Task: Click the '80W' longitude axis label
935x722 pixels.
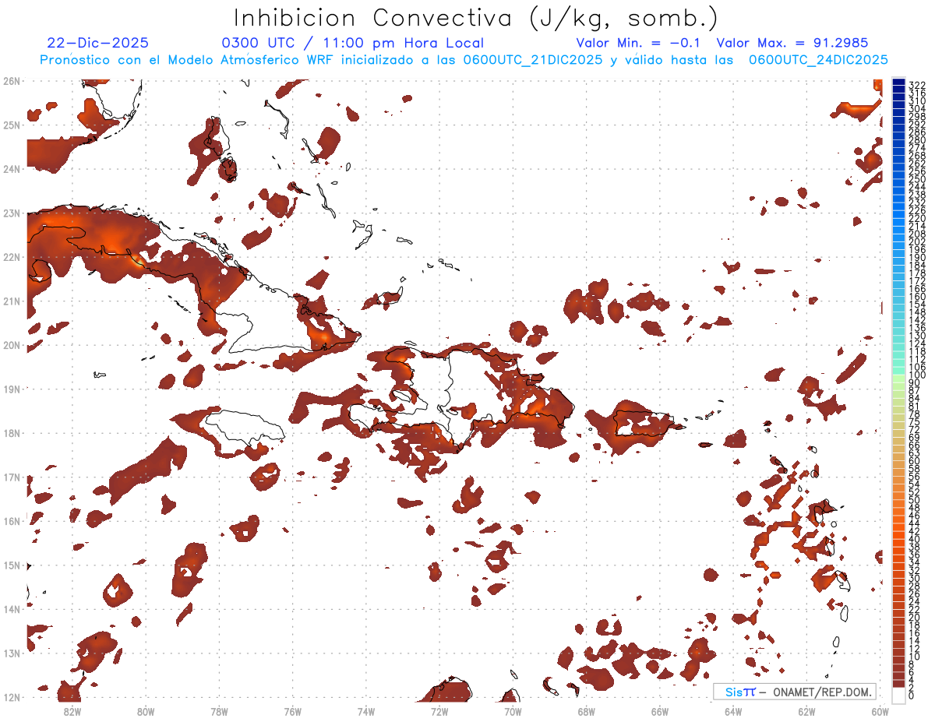Action: pos(146,711)
